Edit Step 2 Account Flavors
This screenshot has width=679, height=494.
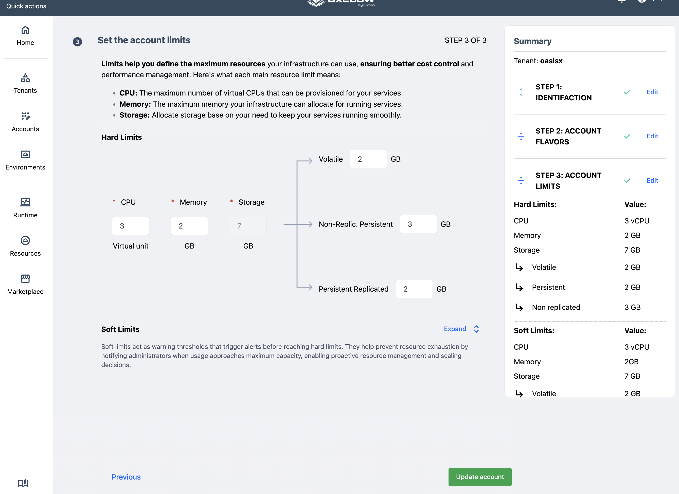coord(652,137)
